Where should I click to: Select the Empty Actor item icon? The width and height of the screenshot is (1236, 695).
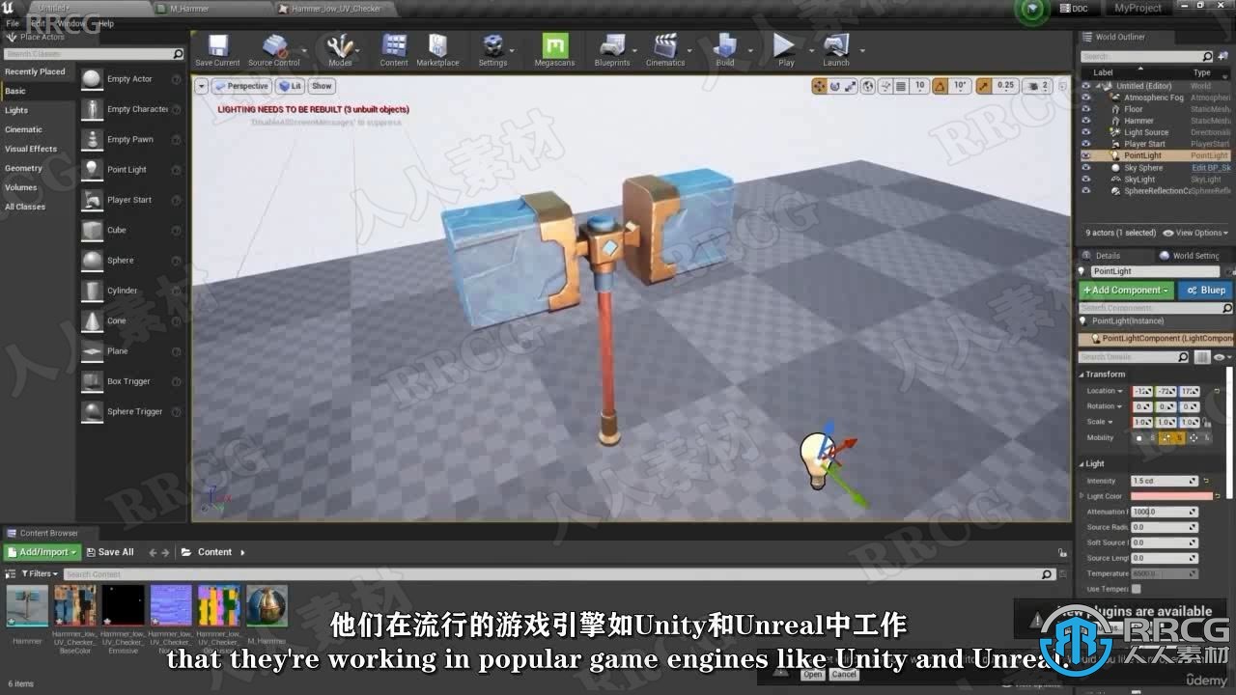[x=92, y=79]
